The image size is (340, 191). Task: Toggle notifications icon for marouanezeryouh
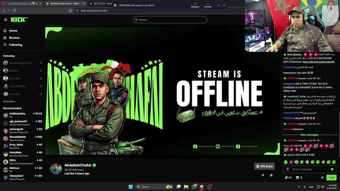(41, 63)
